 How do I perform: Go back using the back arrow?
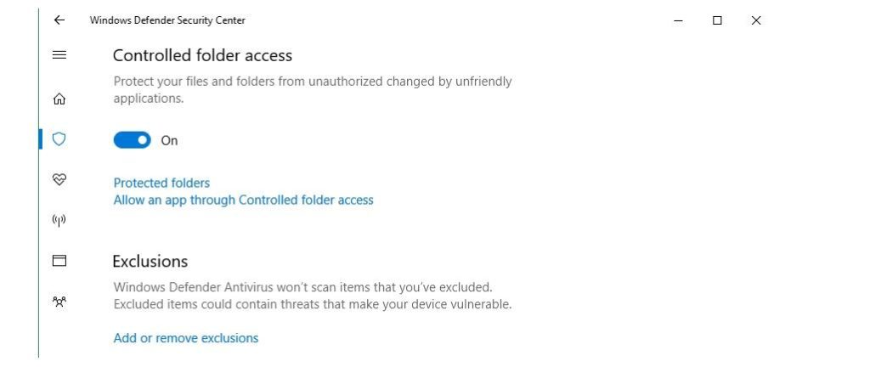(59, 20)
